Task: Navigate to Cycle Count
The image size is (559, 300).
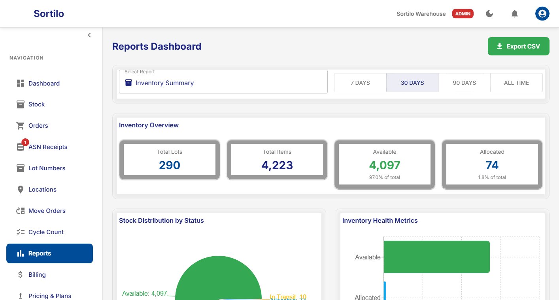Action: [49, 232]
